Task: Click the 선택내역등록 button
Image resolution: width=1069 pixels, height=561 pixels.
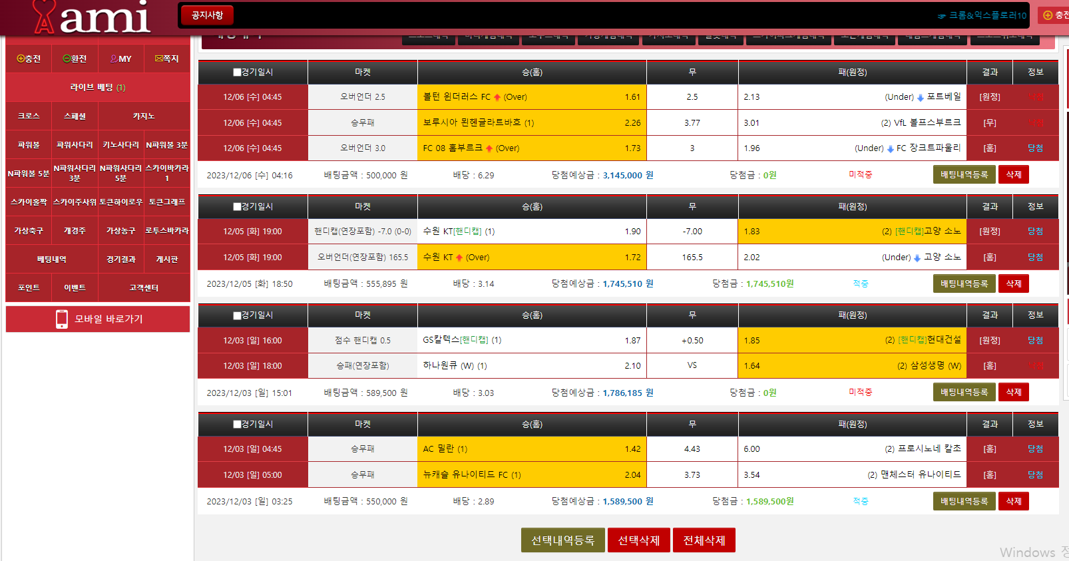Action: 562,540
